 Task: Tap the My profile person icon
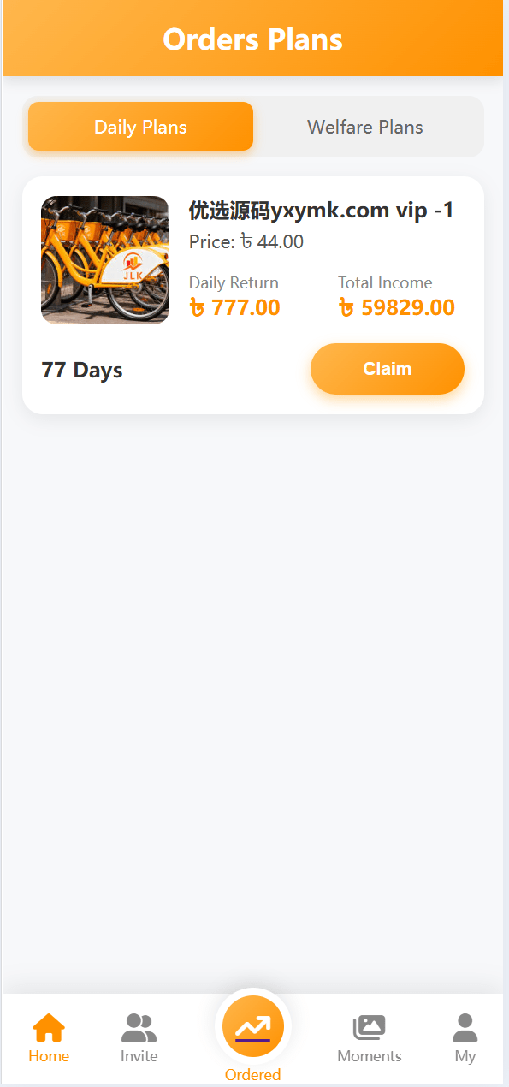[x=465, y=1027]
